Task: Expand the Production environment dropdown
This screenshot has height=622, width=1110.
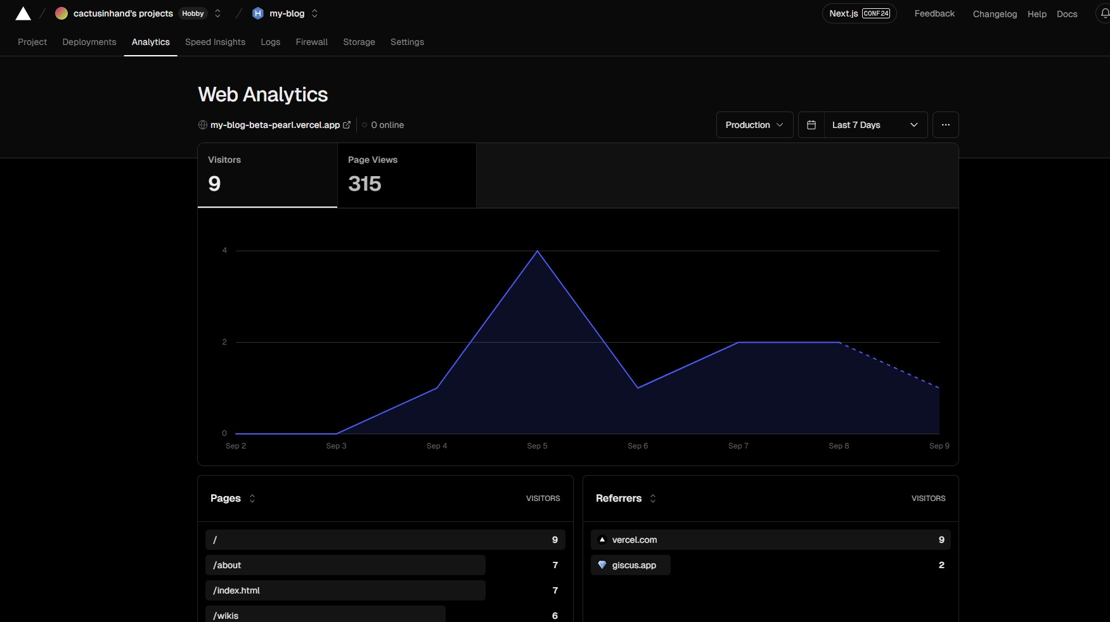Action: coord(754,125)
